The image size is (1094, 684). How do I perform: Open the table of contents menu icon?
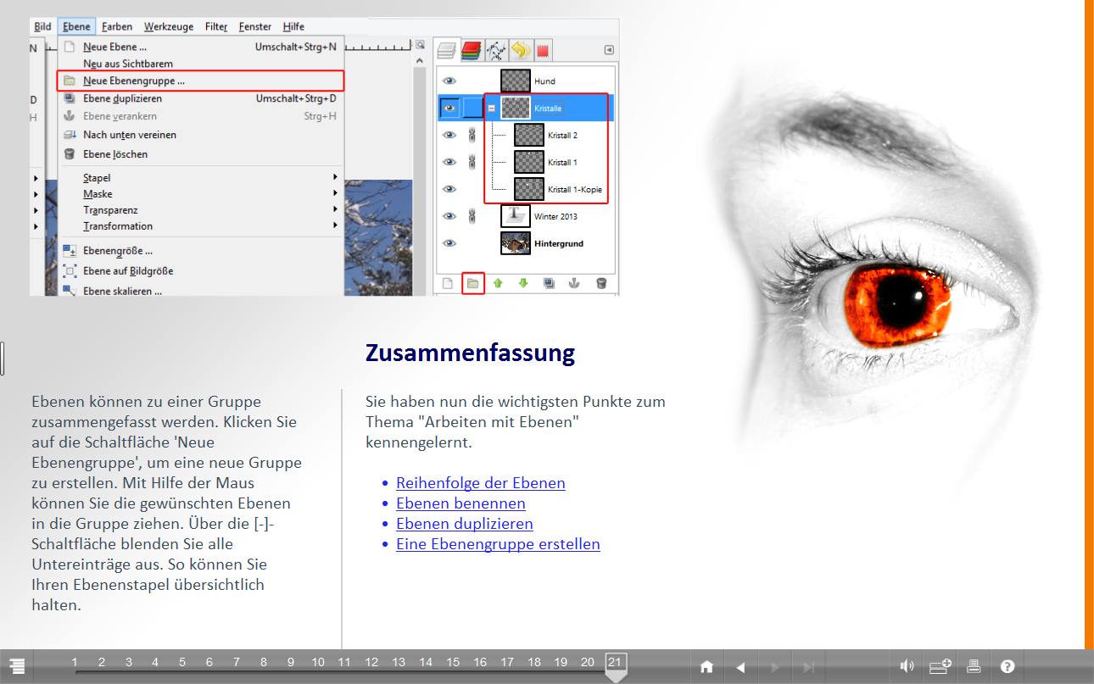coord(16,667)
